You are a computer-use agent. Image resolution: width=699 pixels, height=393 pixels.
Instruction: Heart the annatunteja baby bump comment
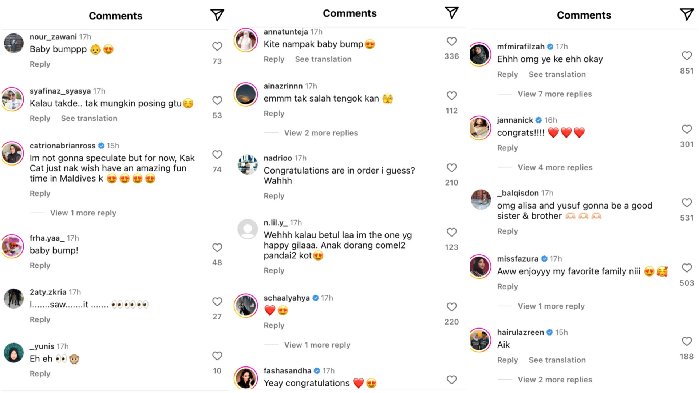click(x=451, y=41)
